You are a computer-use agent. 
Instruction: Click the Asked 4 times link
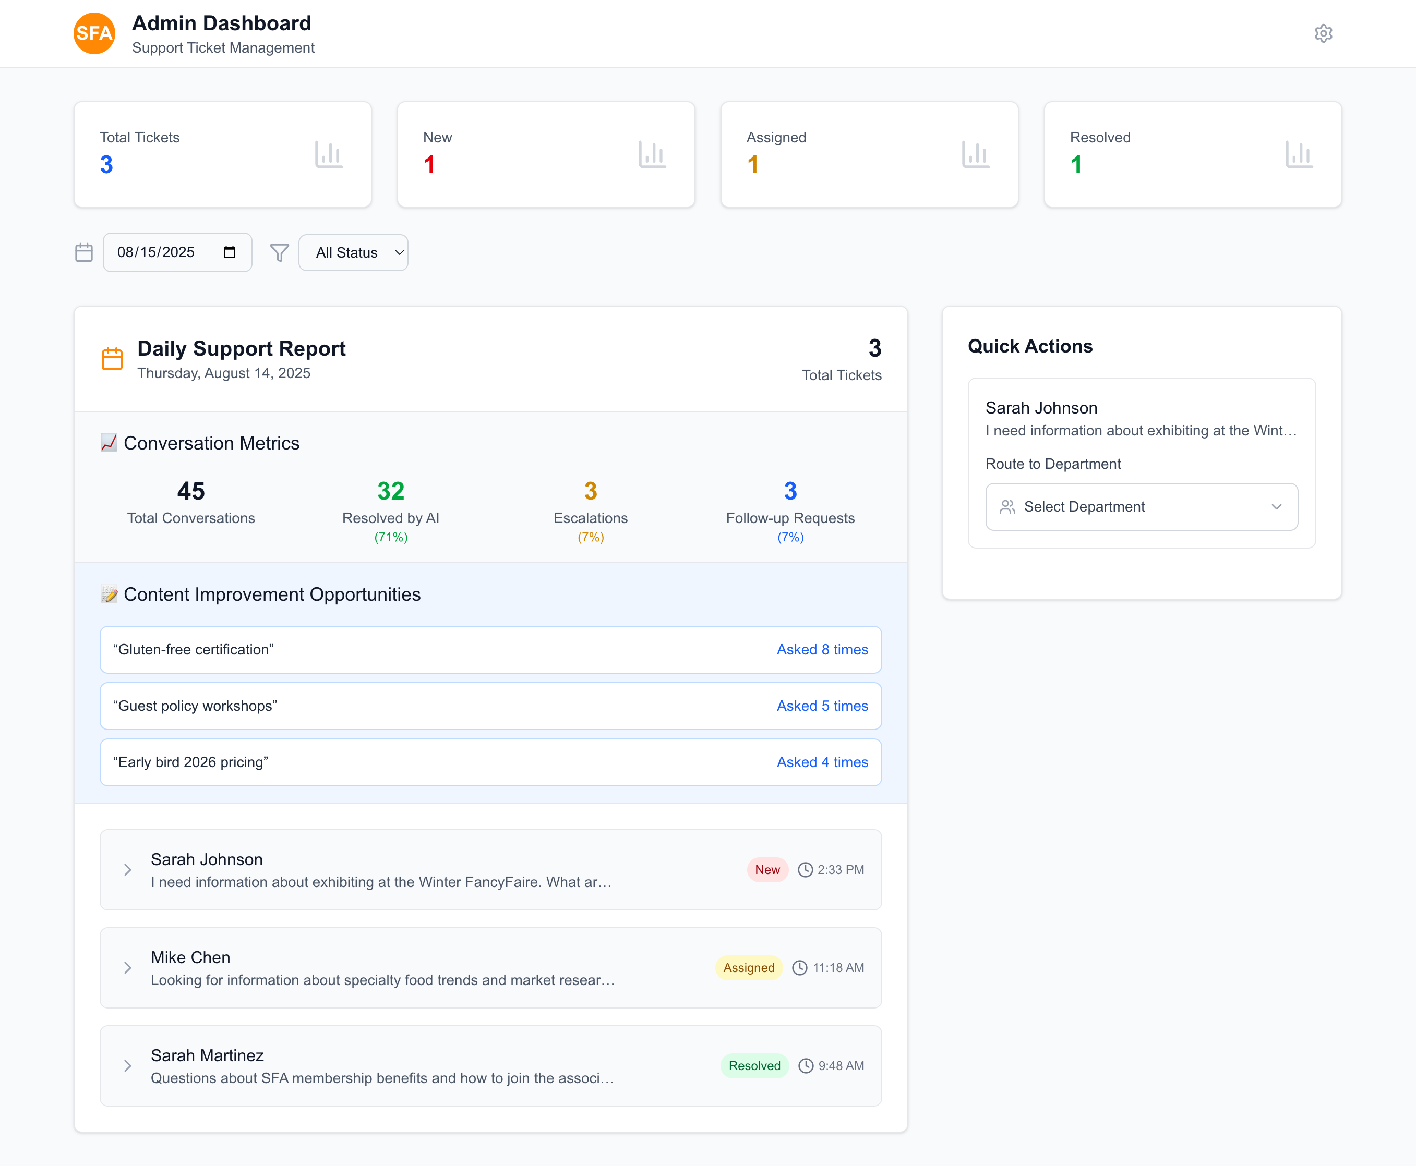822,762
